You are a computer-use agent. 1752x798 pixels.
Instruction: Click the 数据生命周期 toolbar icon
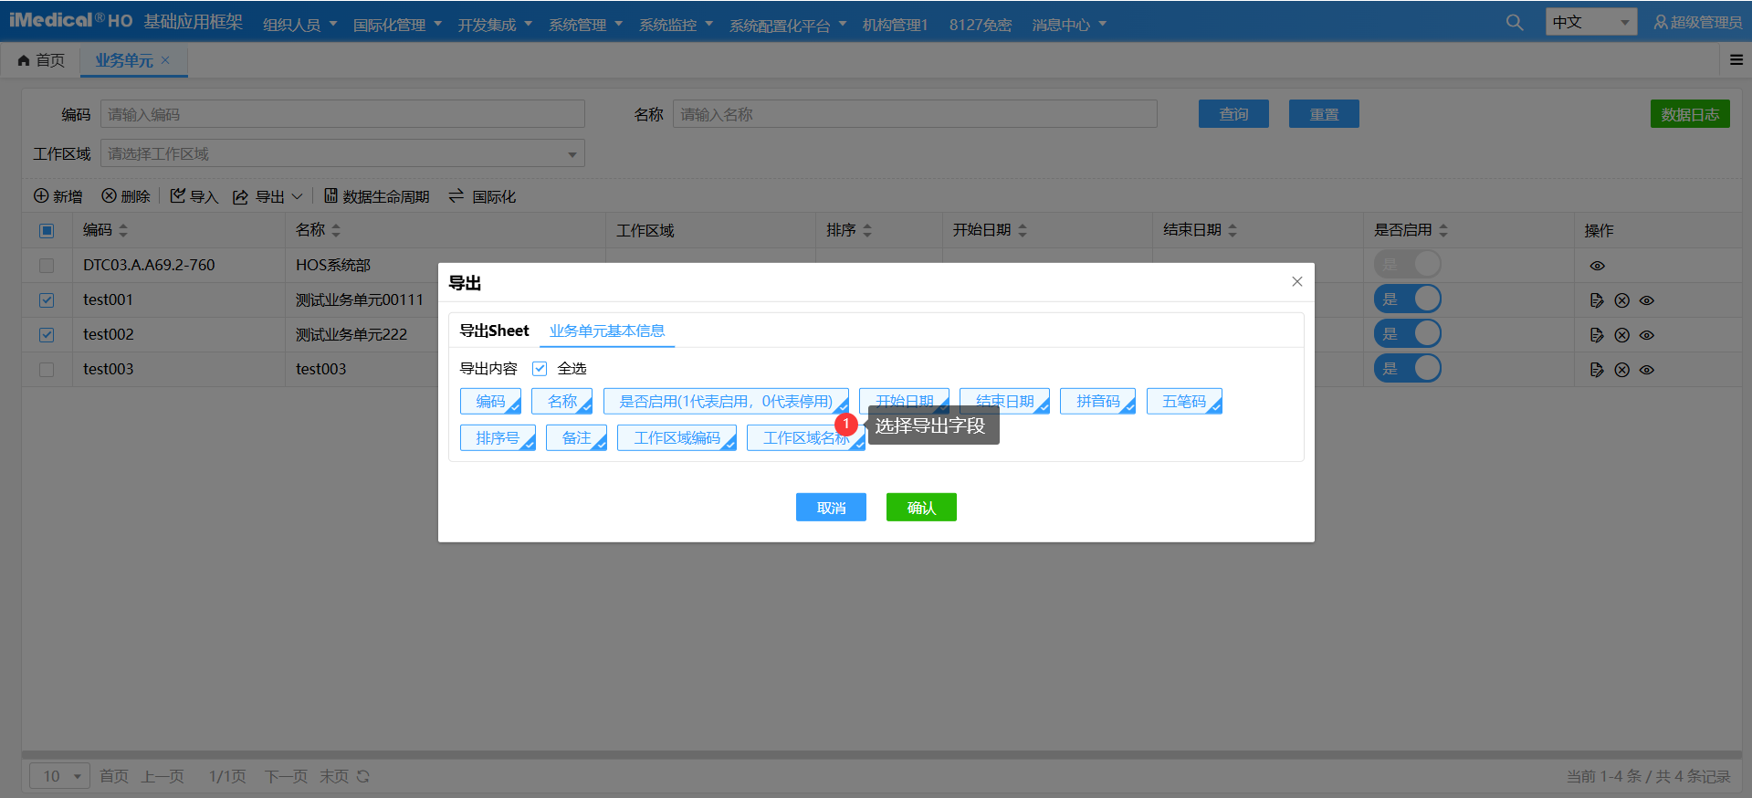(x=331, y=196)
